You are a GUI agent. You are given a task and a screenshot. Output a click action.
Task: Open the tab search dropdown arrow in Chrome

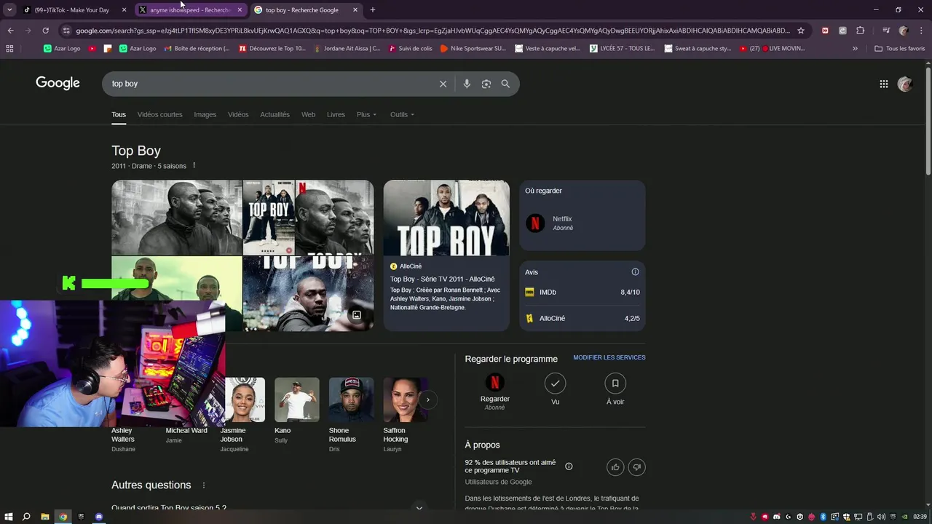click(x=9, y=10)
